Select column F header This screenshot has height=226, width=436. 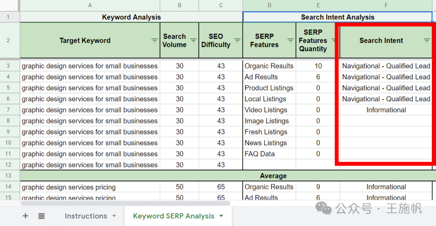coord(386,5)
